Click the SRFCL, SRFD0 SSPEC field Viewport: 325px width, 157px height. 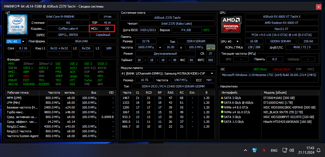pos(68,35)
